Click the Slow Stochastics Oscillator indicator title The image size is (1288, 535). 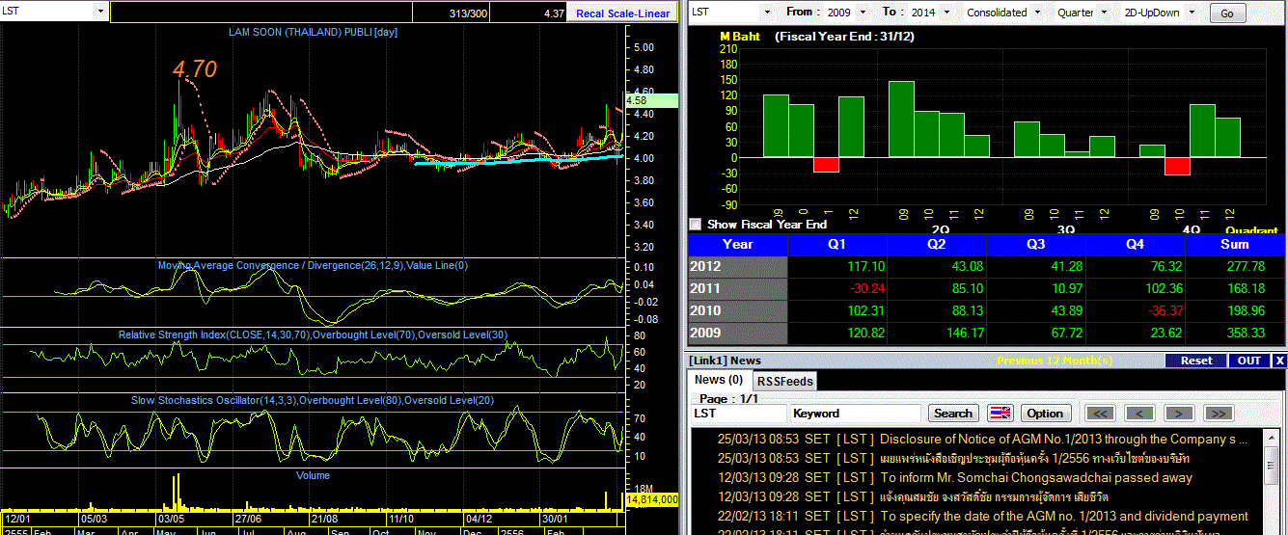point(313,400)
